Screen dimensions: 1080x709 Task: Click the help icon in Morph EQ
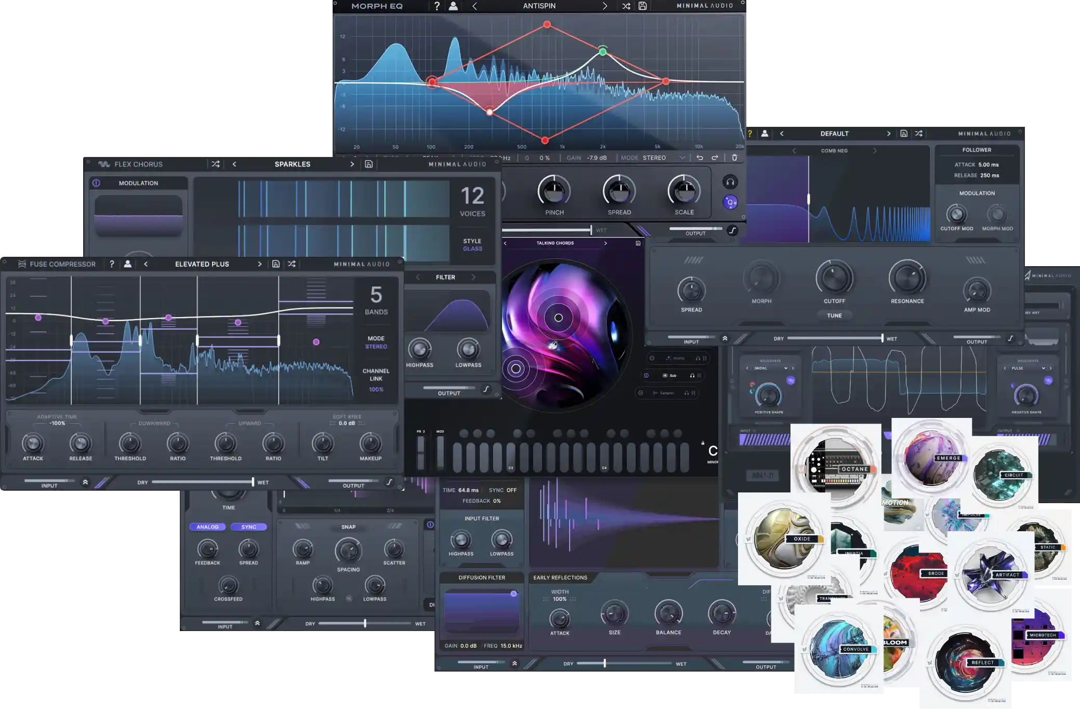[x=437, y=6]
